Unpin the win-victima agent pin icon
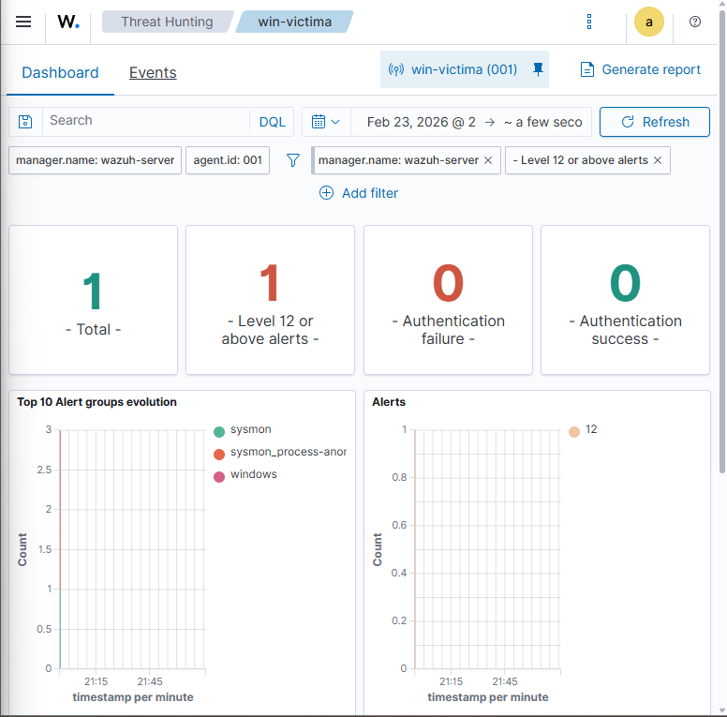Viewport: 727px width, 717px height. tap(538, 69)
